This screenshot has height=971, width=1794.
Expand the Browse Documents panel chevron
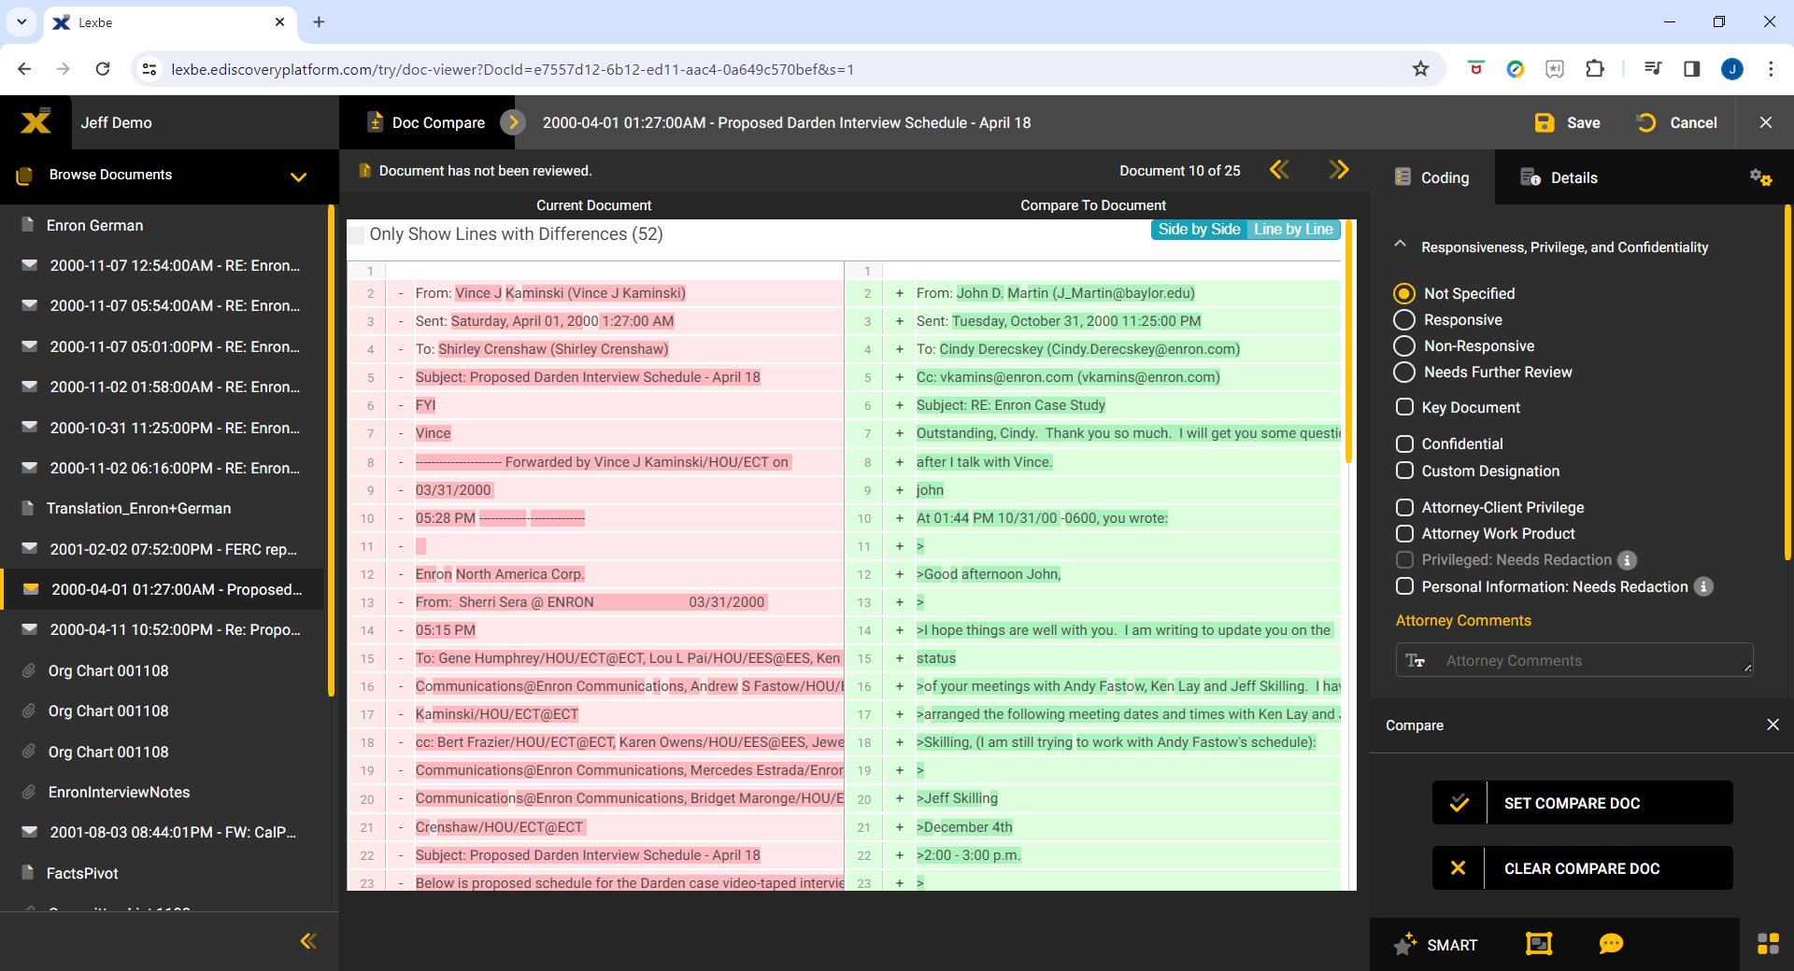point(298,176)
